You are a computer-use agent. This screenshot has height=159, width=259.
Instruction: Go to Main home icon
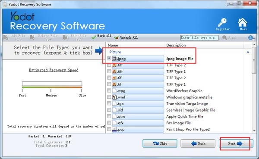click(x=243, y=22)
